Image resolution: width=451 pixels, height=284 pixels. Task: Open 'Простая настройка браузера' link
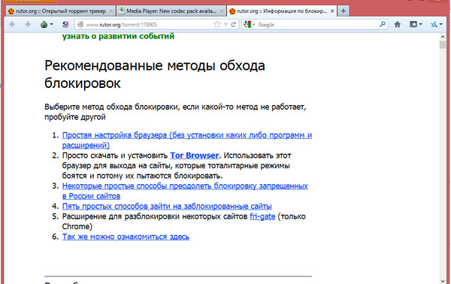pyautogui.click(x=187, y=140)
